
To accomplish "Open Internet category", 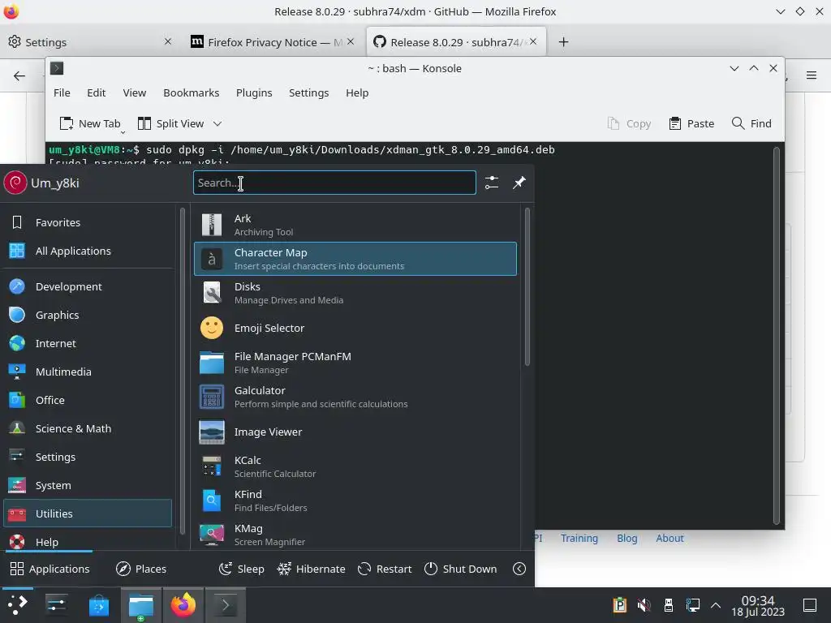I will click(88, 343).
